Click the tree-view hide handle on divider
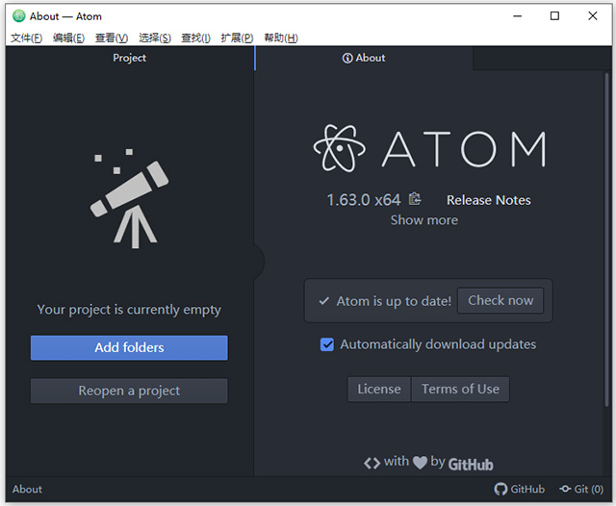The height and width of the screenshot is (506, 616). [x=259, y=262]
